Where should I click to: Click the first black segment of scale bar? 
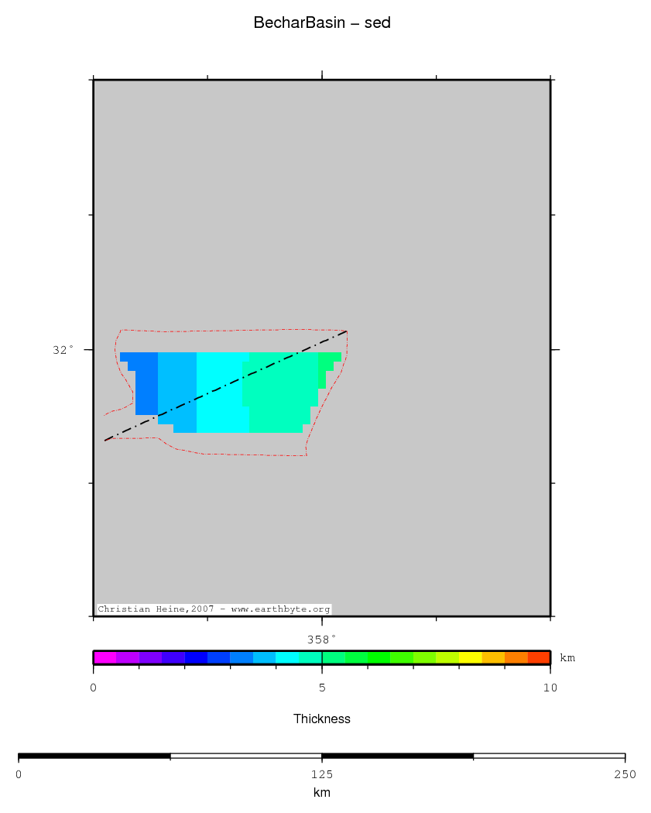tap(94, 755)
